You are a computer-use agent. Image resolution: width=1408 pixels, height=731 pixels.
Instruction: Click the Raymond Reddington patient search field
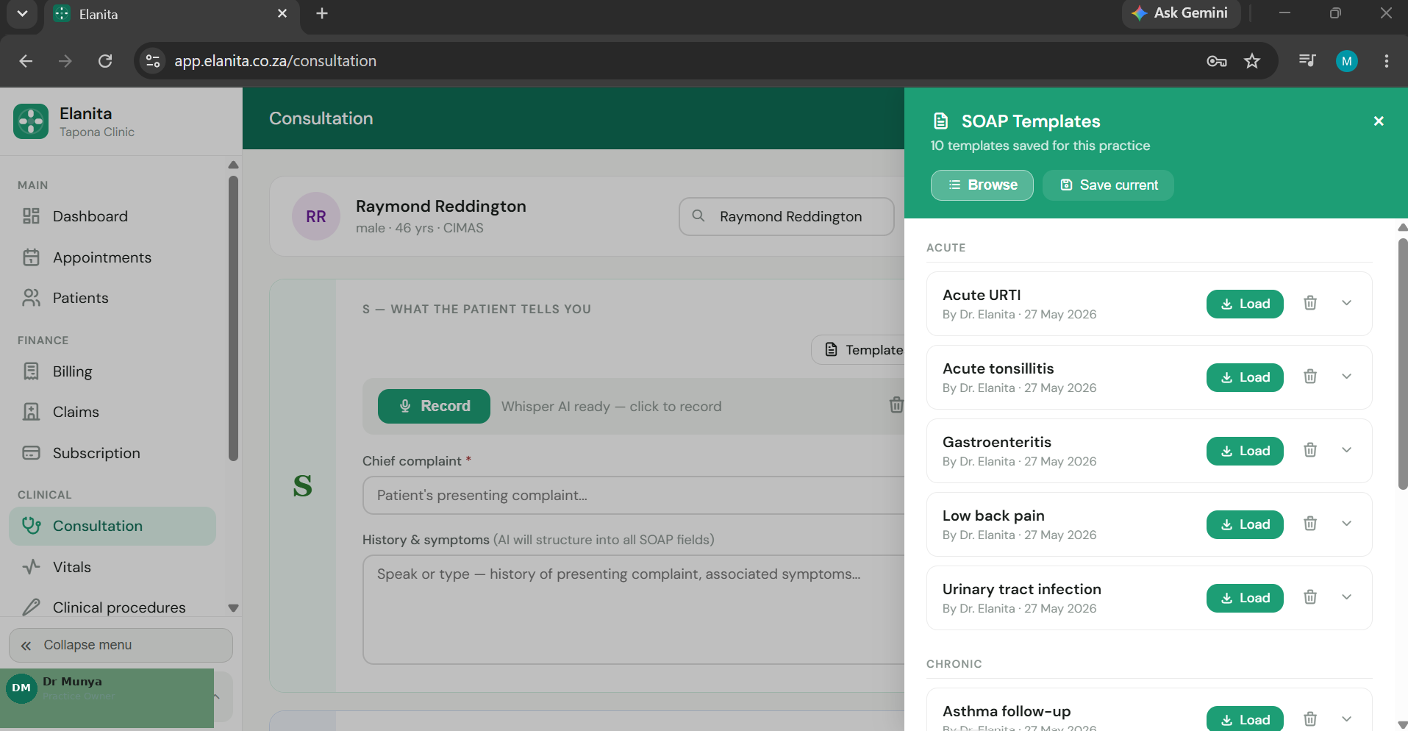[787, 216]
